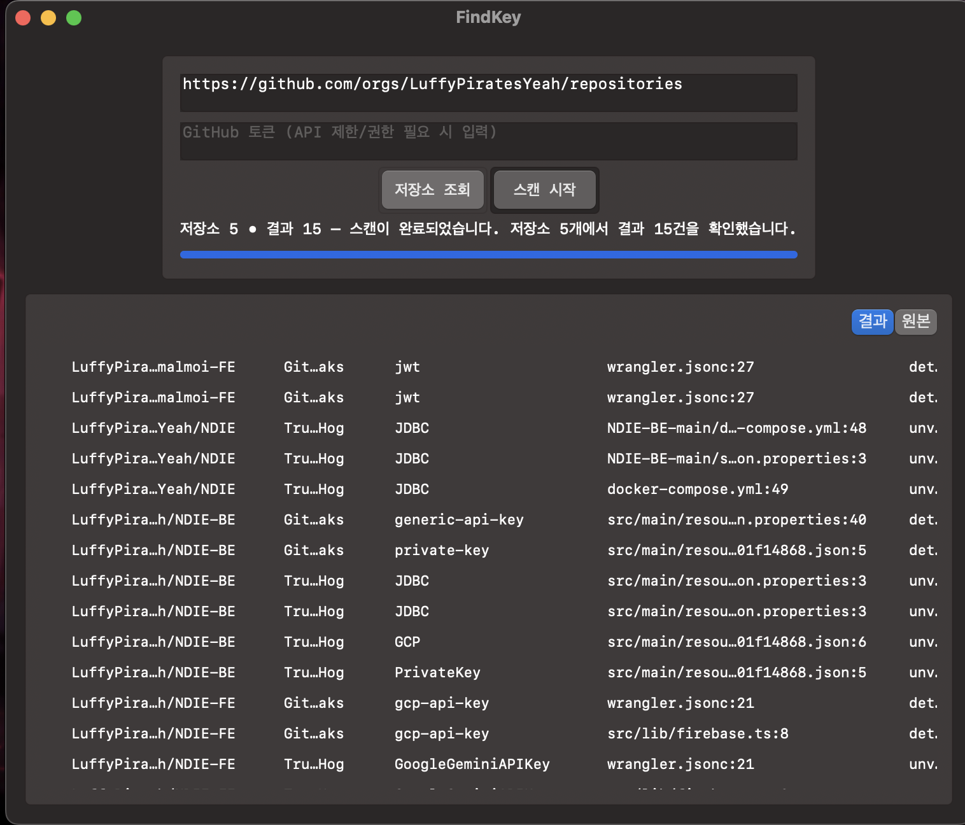Click det. in the src/lib/firebase.ts:8 row
This screenshot has height=825, width=965.
[x=923, y=733]
